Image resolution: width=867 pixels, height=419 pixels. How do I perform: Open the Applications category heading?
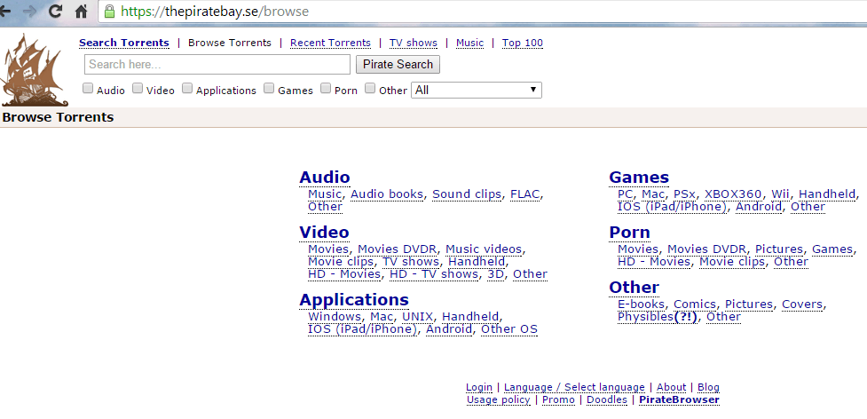[x=354, y=299]
